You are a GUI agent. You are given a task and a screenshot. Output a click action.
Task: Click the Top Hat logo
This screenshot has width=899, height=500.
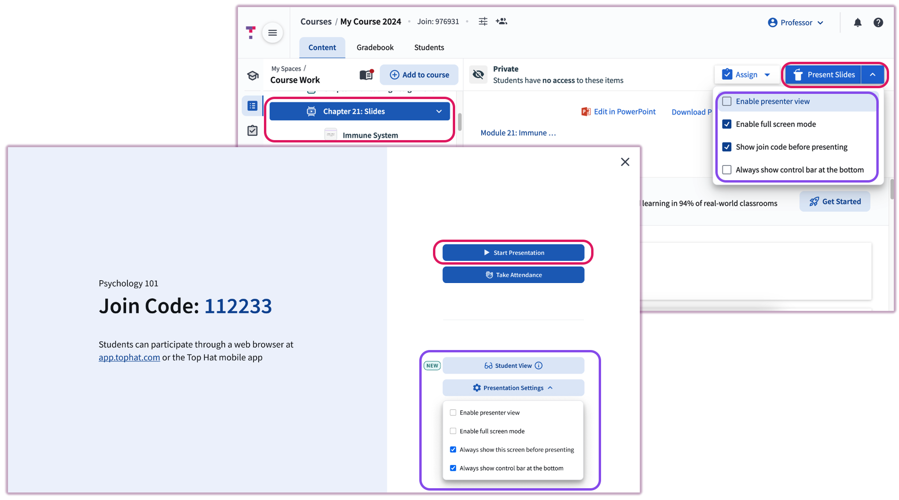click(251, 32)
